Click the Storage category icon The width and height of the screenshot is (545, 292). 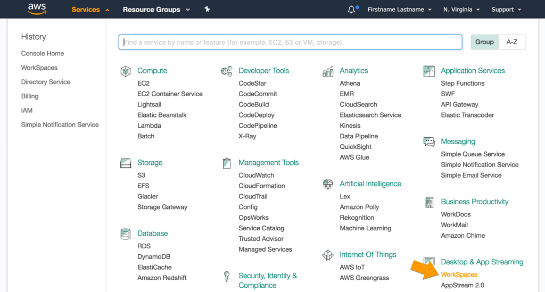pos(126,163)
